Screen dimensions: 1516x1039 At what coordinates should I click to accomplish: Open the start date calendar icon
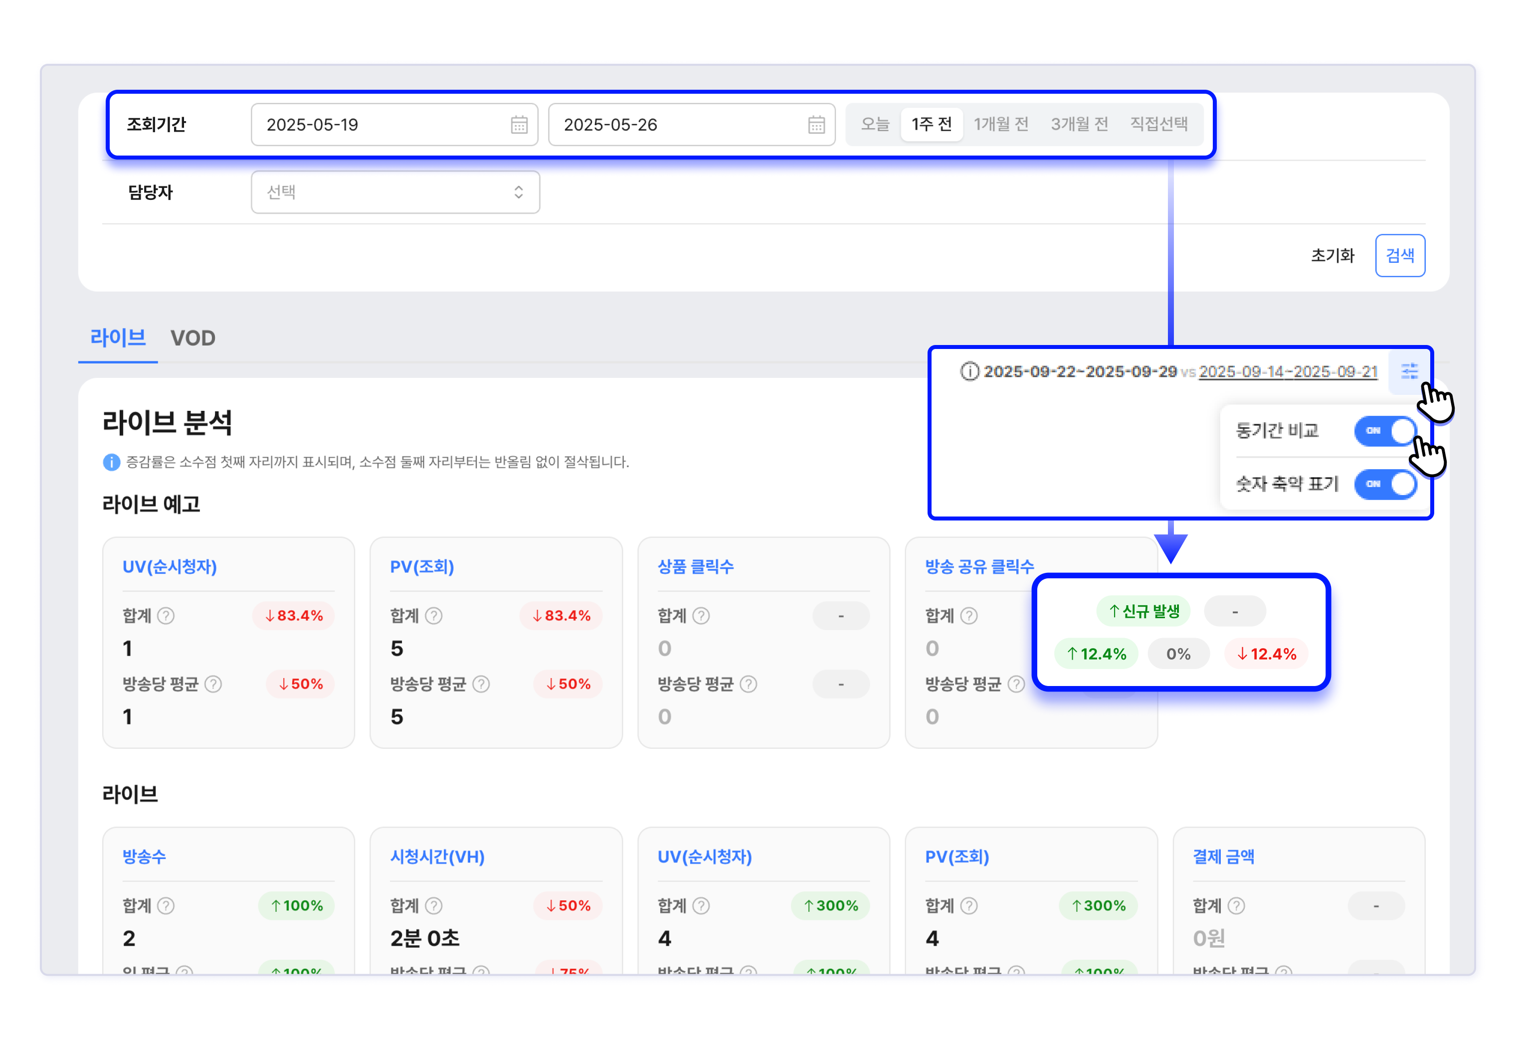coord(519,125)
